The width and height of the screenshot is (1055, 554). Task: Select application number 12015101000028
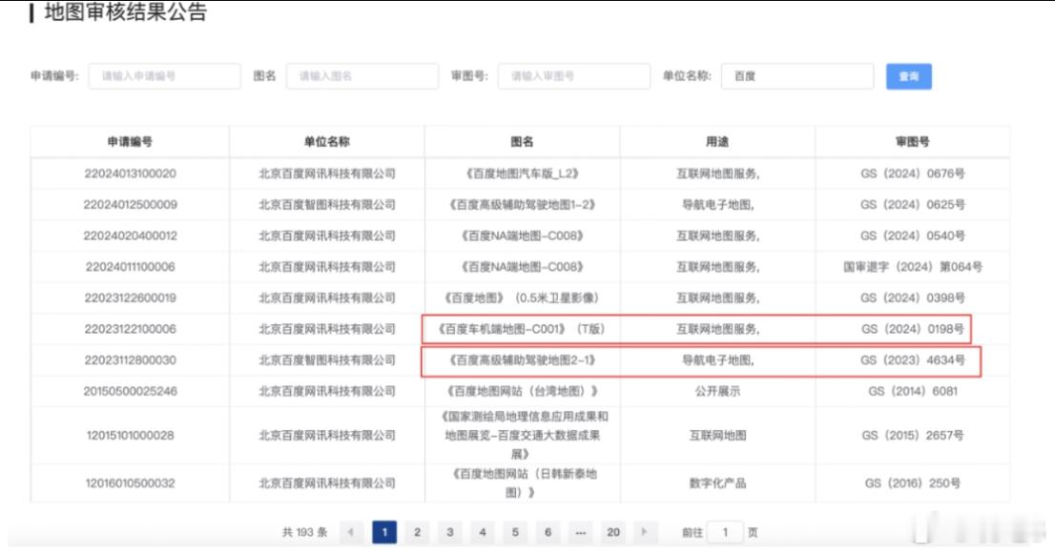click(x=130, y=435)
